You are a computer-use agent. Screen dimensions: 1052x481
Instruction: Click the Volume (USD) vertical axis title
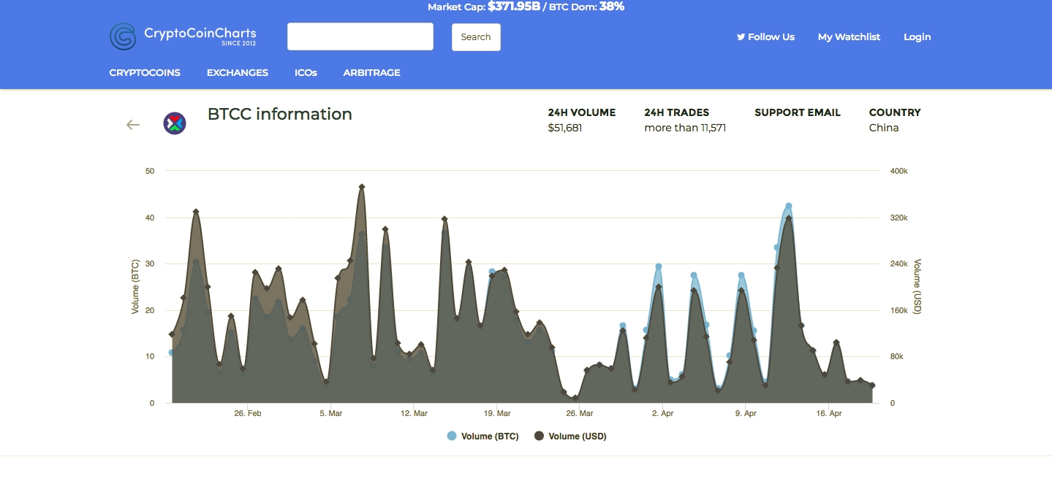click(x=917, y=287)
